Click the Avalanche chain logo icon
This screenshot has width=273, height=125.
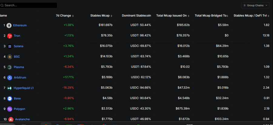click(x=11, y=119)
